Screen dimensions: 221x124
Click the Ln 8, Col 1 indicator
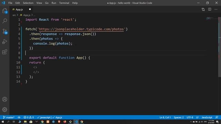165,117
